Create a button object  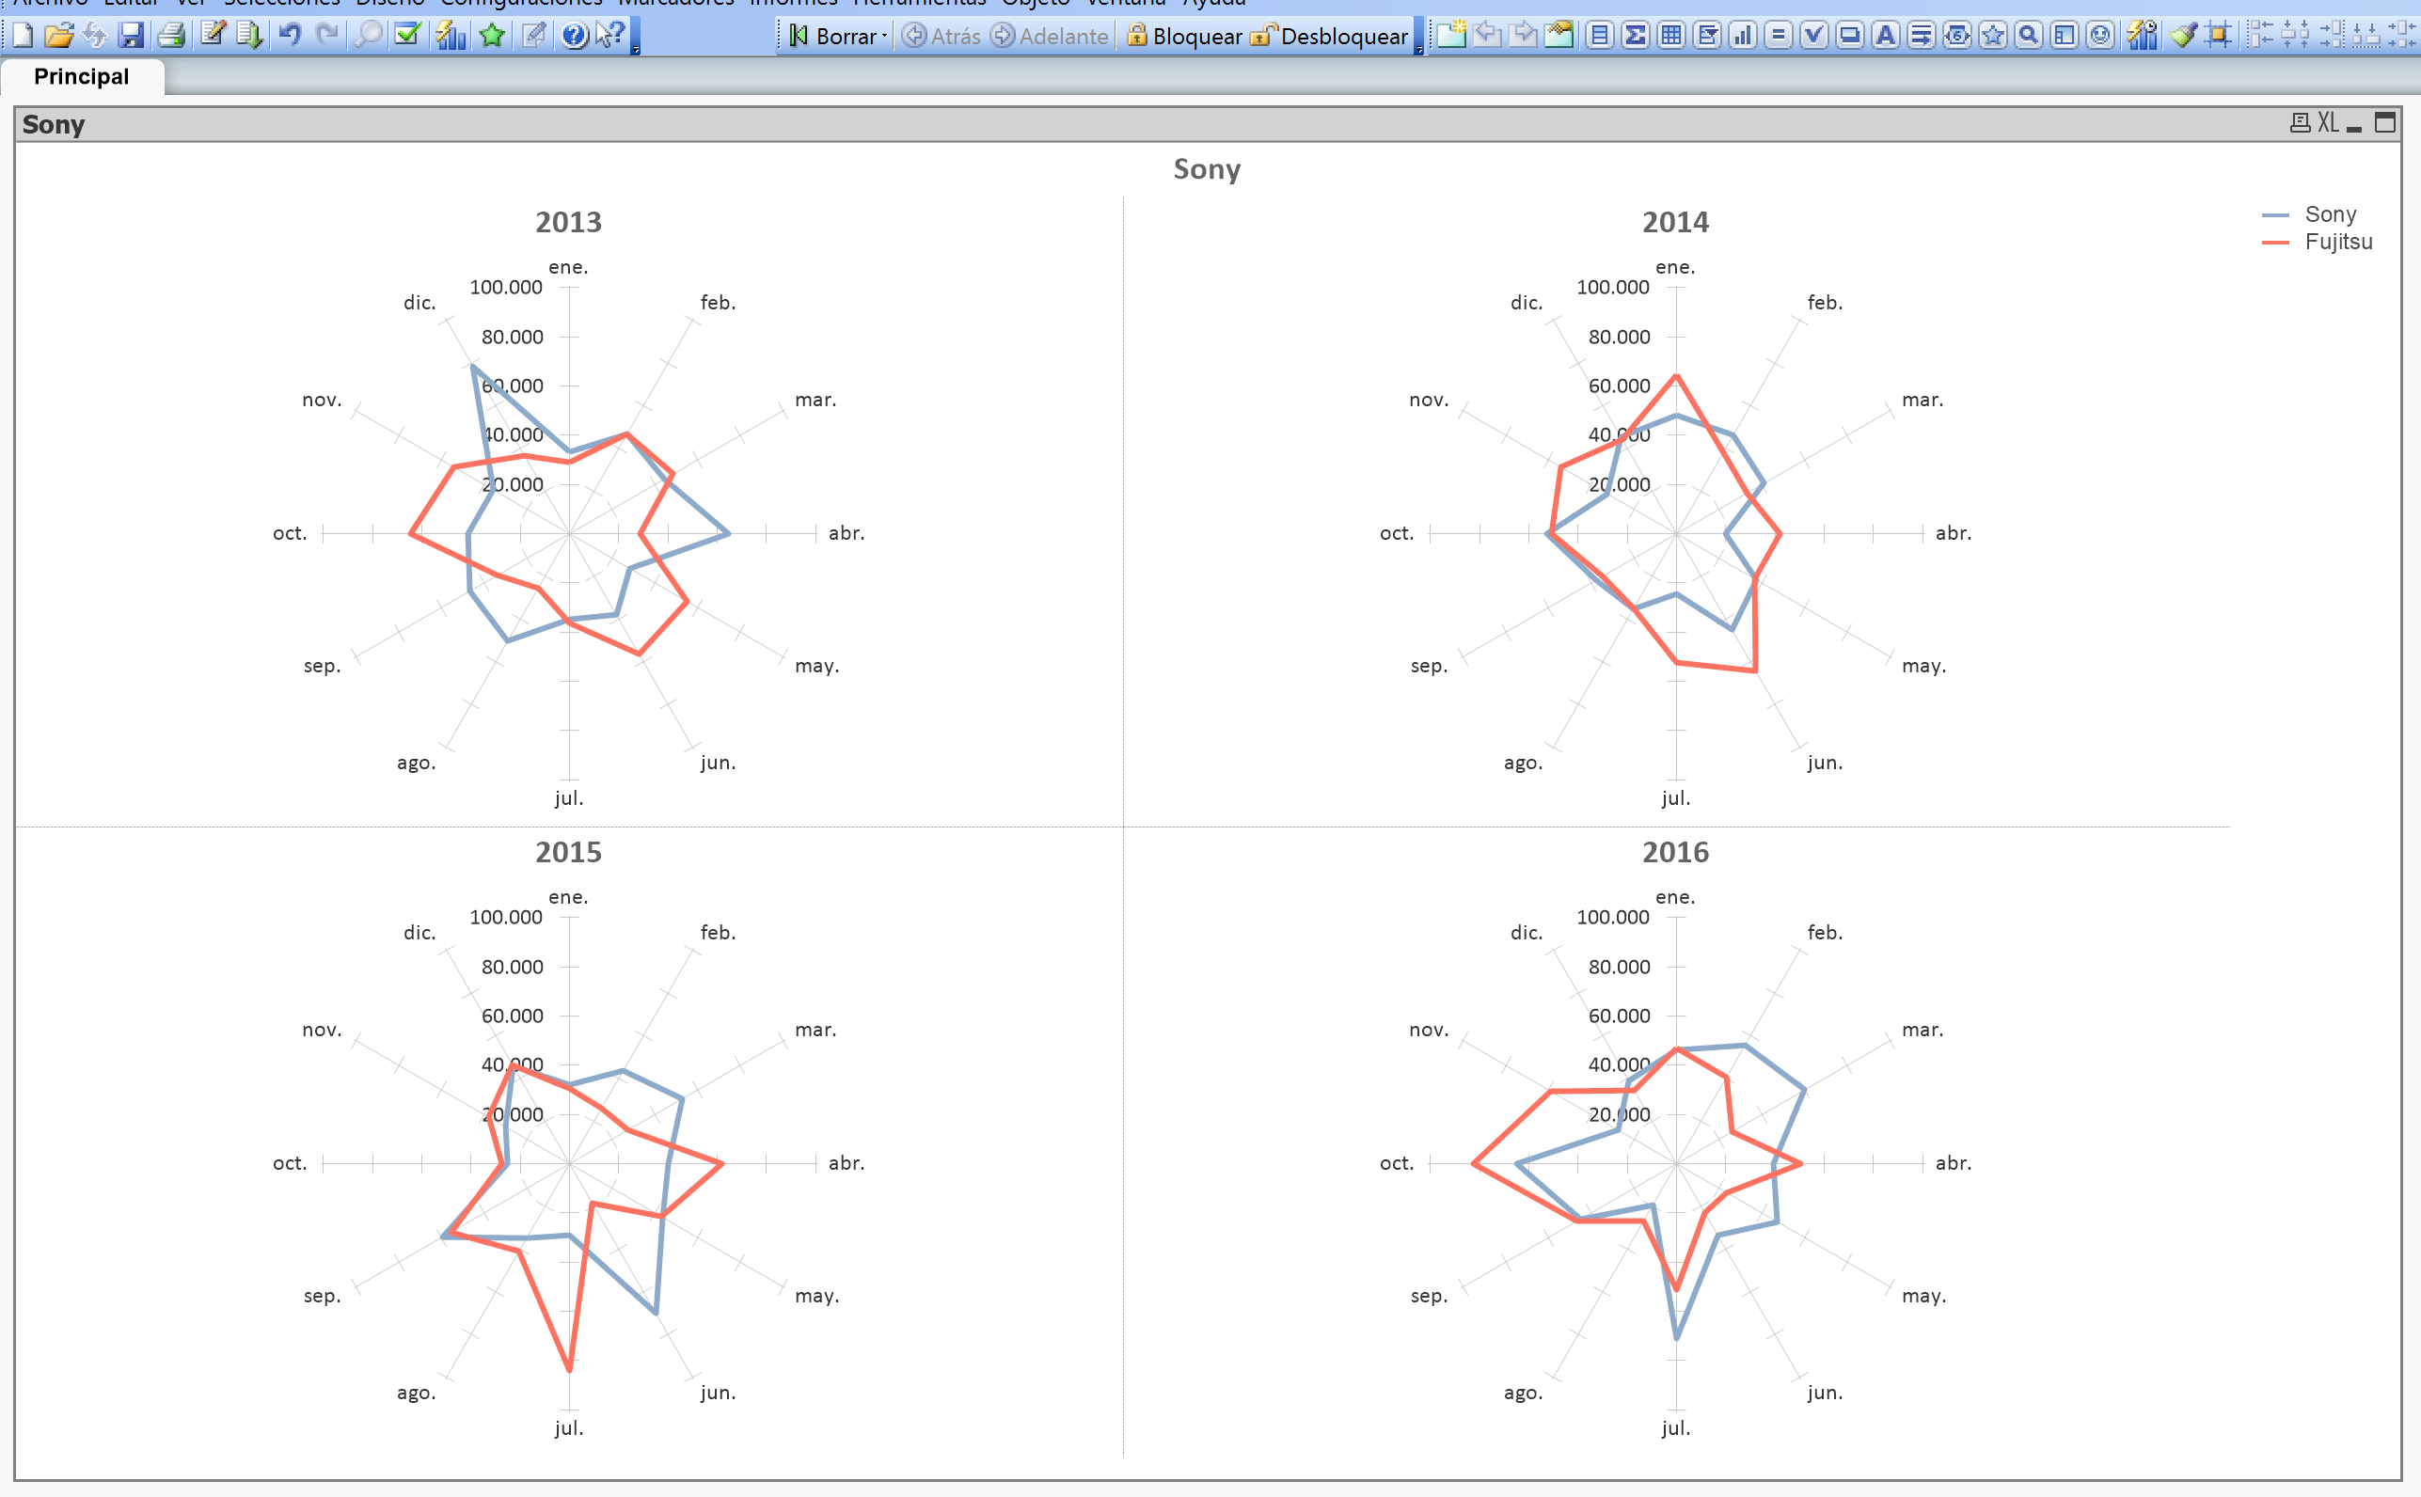point(1850,37)
